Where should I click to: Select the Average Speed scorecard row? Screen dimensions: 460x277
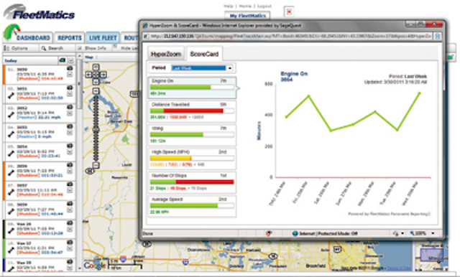pos(192,206)
